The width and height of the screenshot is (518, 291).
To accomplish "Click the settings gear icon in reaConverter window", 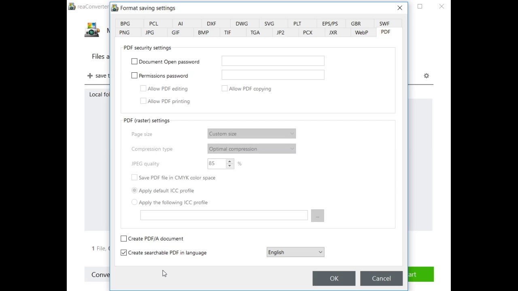I will (426, 76).
